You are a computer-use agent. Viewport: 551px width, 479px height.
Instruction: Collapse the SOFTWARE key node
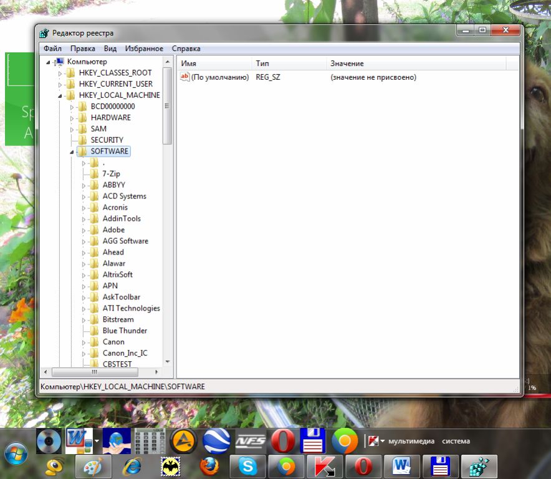click(x=72, y=152)
